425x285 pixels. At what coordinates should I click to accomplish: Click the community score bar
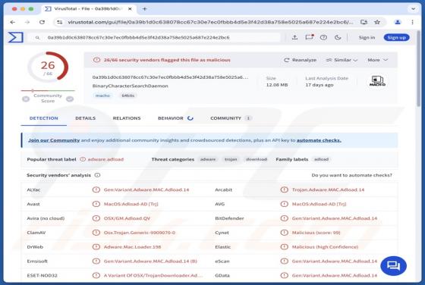(48, 90)
